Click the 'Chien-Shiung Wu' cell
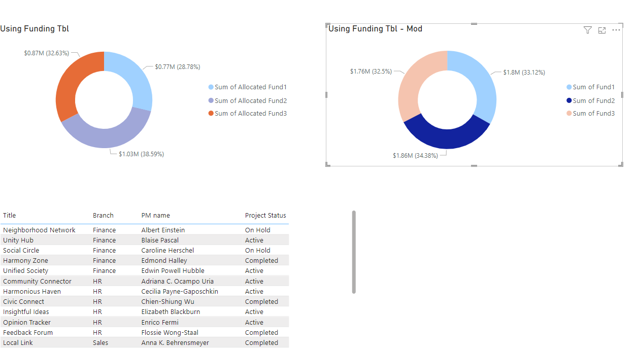This screenshot has width=638, height=348. [168, 302]
